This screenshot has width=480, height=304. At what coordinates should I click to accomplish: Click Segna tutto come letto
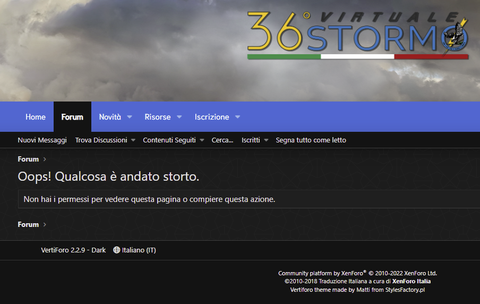(311, 140)
